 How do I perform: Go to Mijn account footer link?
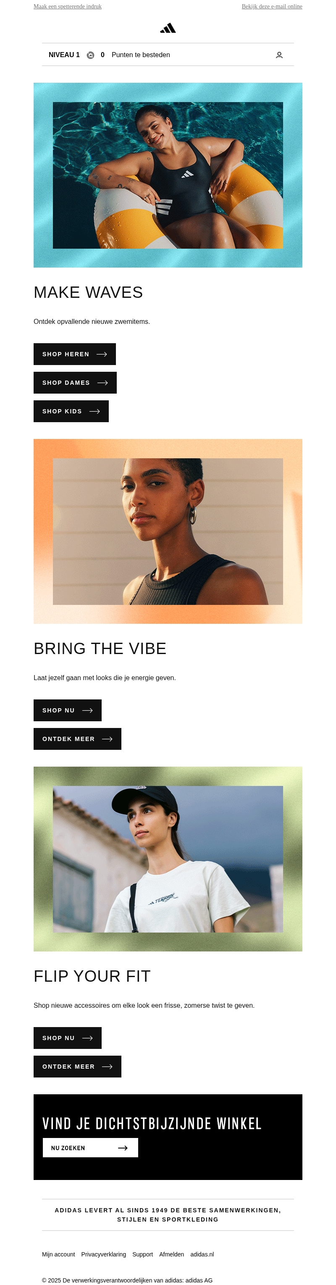(58, 1254)
